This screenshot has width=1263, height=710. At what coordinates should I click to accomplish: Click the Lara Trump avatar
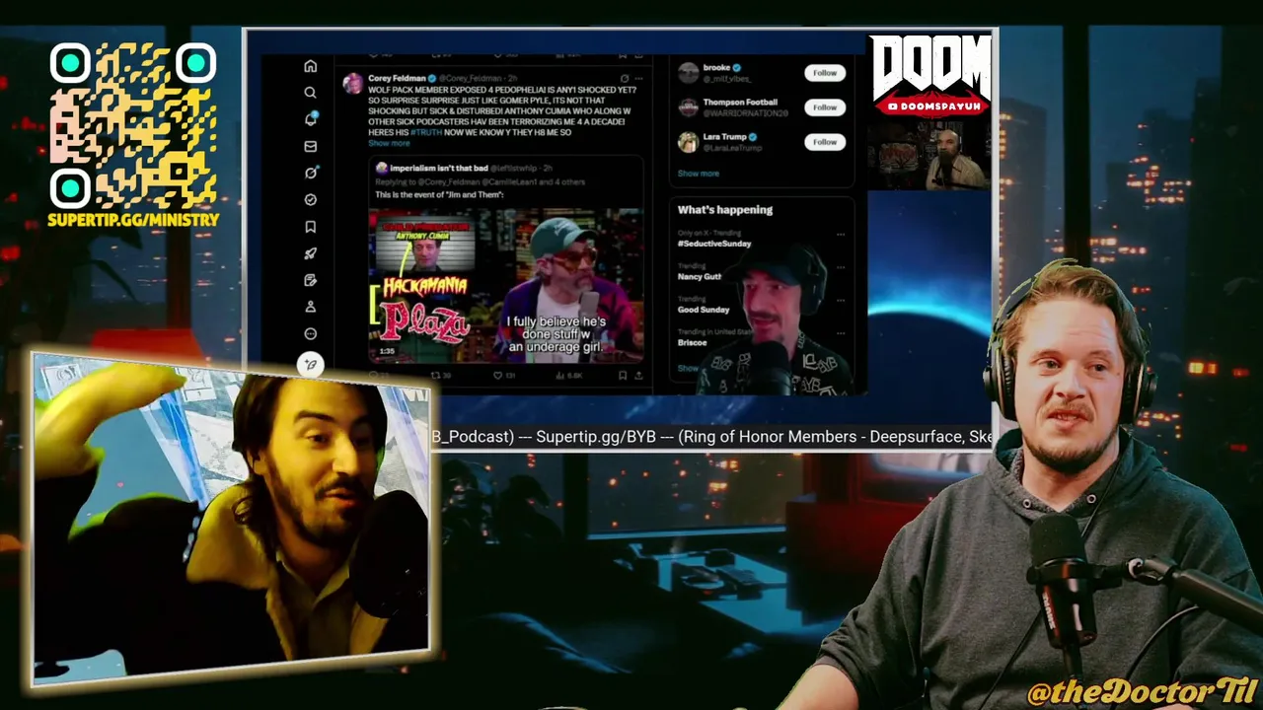(x=688, y=142)
